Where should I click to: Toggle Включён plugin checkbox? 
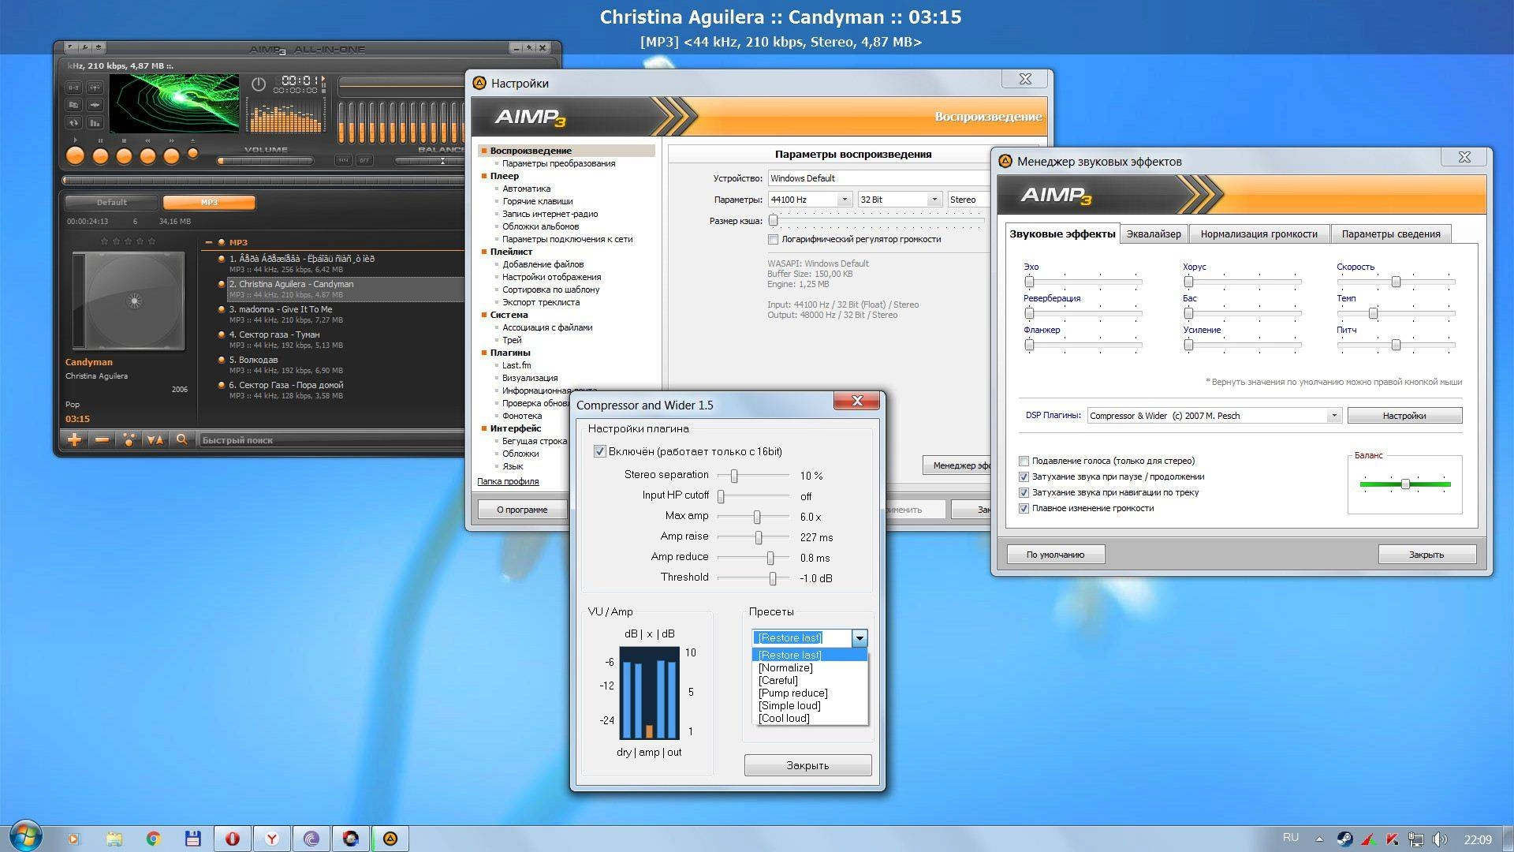coord(599,452)
